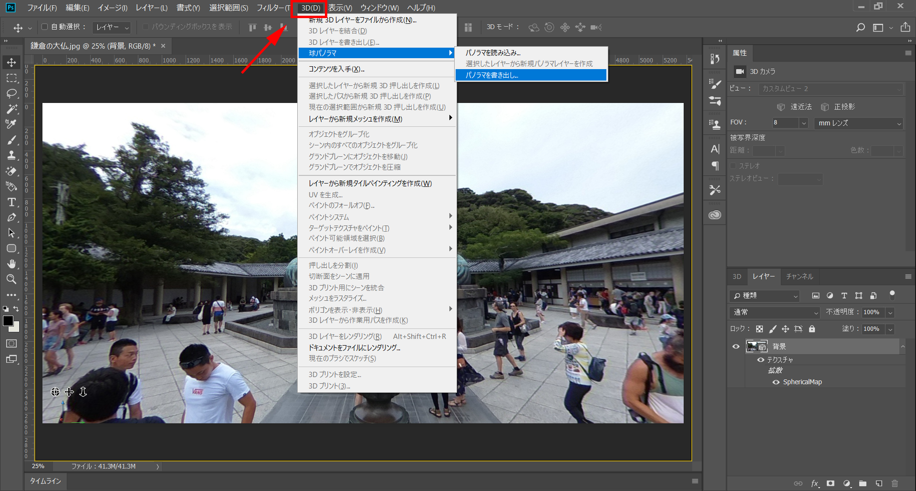
Task: Open the foreground color swatch
Action: pos(8,322)
